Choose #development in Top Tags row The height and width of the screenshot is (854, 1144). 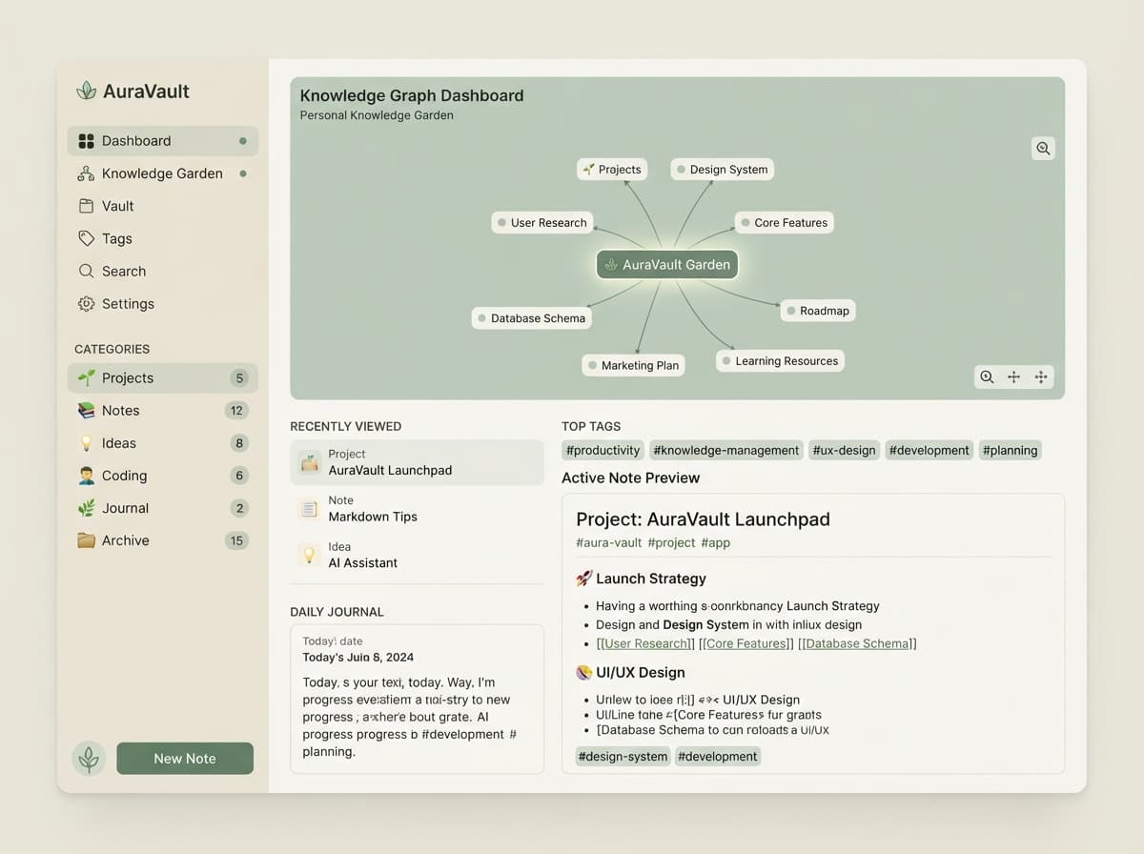(929, 450)
